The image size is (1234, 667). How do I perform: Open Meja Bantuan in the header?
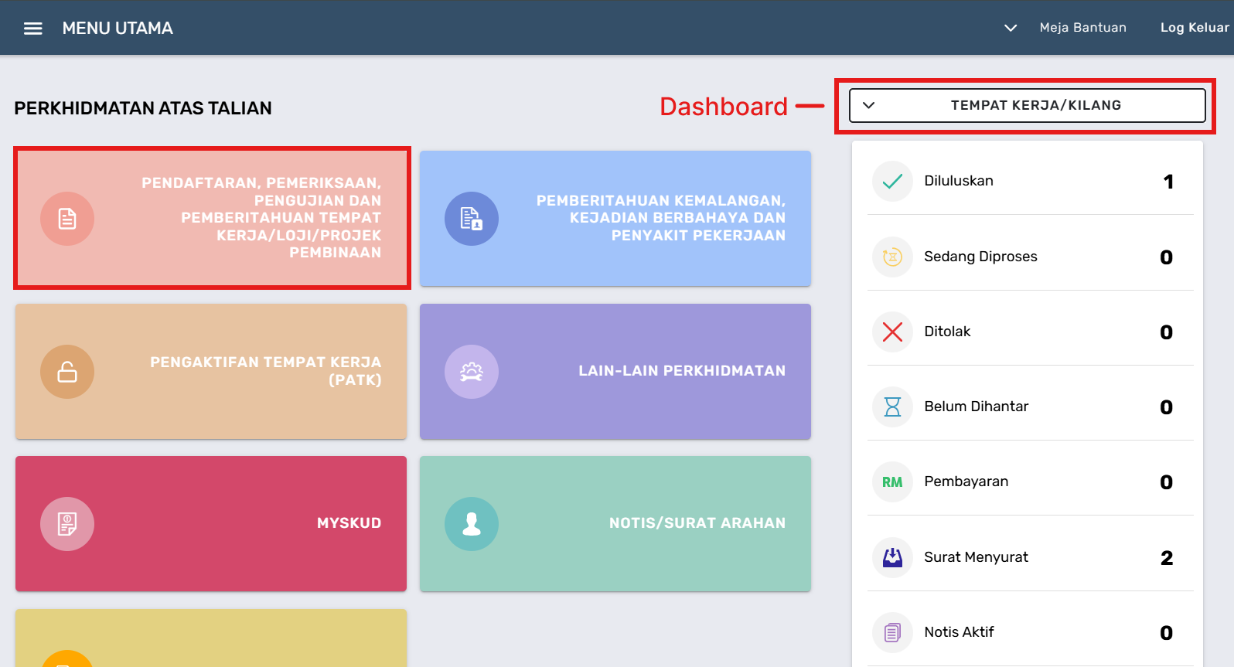click(1082, 28)
